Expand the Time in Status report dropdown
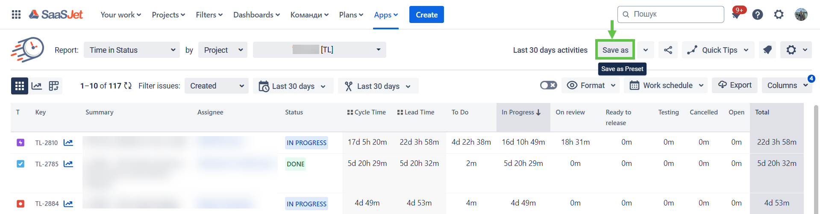Screen dimensions: 820x214 [x=132, y=50]
